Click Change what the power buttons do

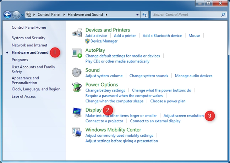161,90
